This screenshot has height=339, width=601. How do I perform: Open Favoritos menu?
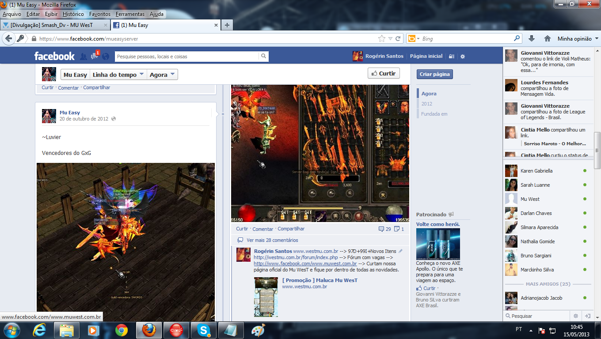pyautogui.click(x=100, y=14)
